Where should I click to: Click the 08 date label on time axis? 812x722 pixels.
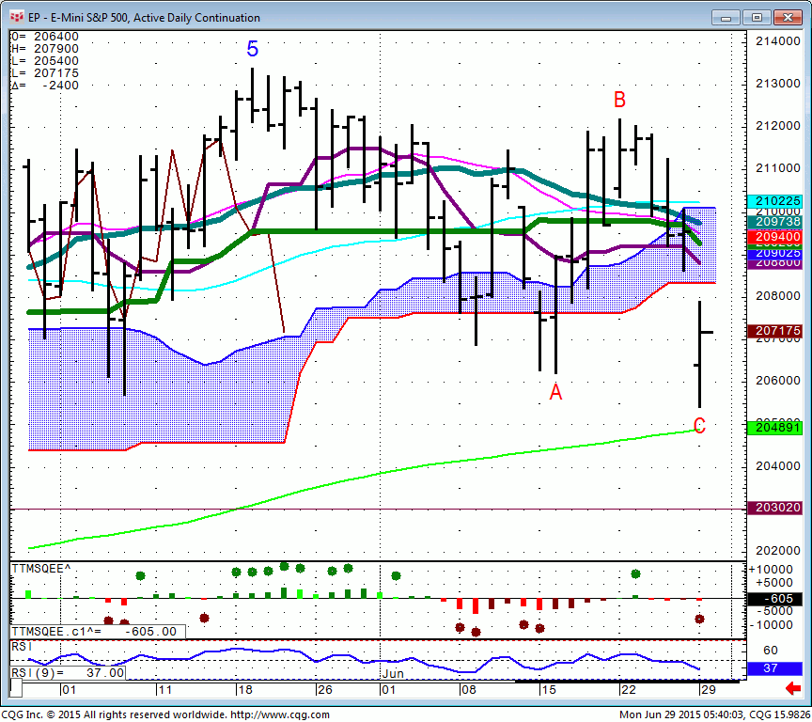tap(468, 690)
